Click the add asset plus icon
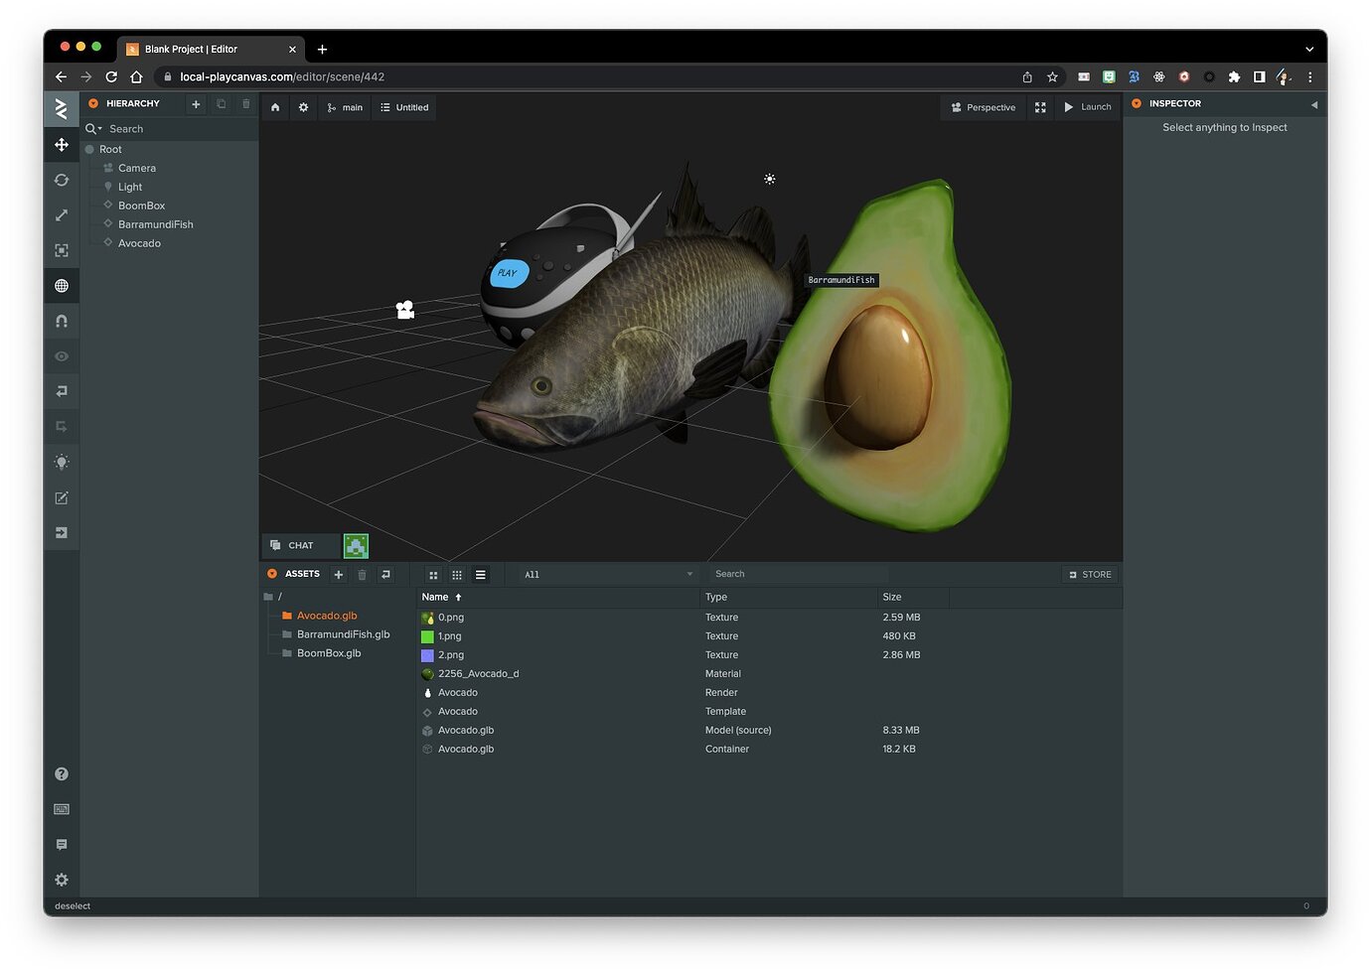This screenshot has width=1371, height=973. pos(338,575)
